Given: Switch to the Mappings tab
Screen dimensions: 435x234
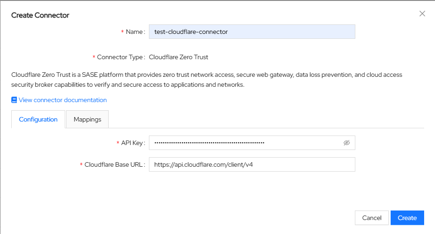Looking at the screenshot, I should coord(87,119).
